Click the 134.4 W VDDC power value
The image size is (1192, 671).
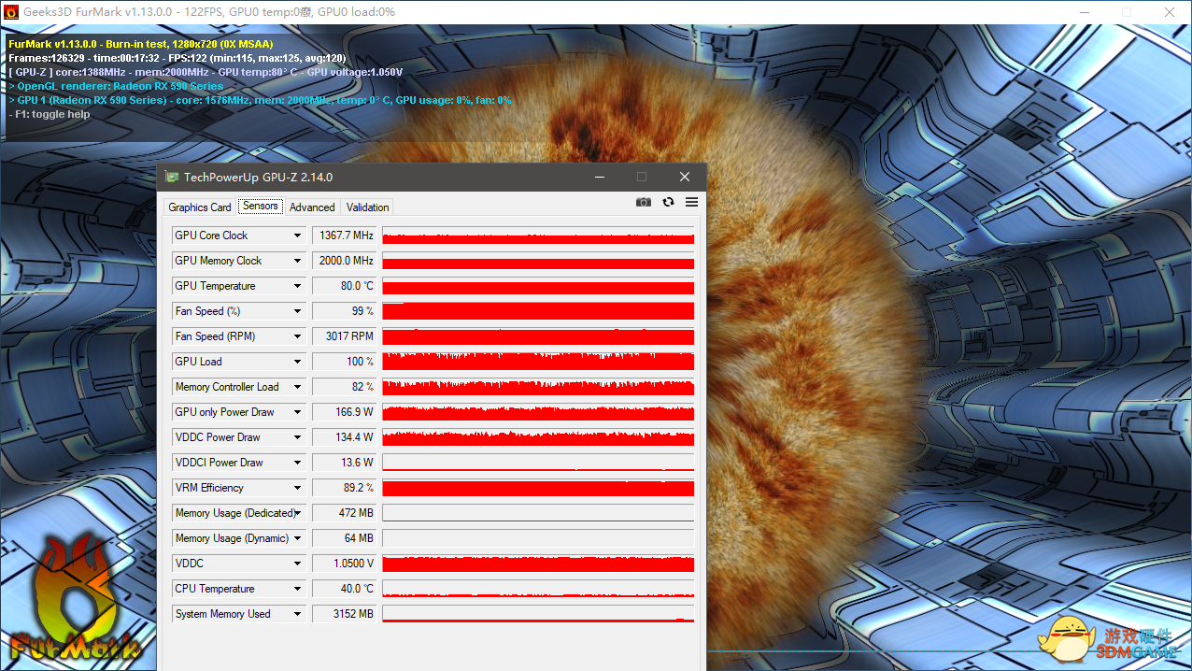click(344, 437)
